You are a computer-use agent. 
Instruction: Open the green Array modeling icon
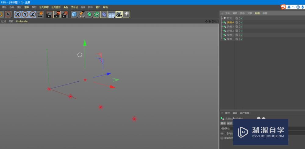(x=96, y=14)
